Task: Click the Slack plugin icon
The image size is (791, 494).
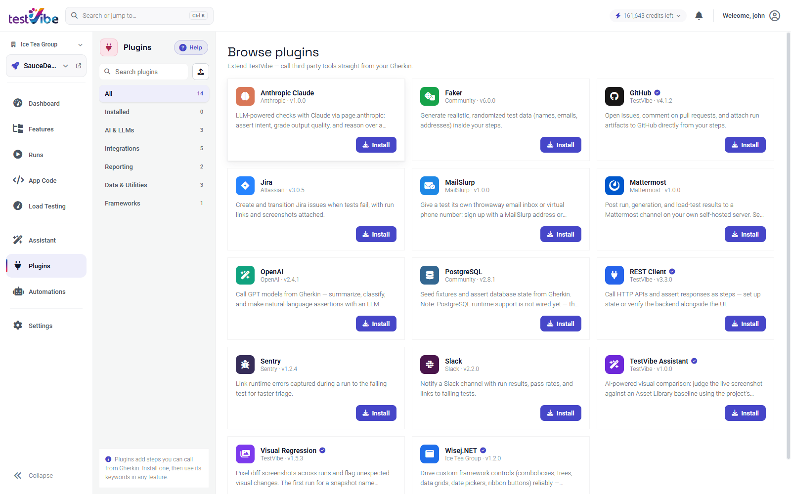Action: [x=430, y=365]
